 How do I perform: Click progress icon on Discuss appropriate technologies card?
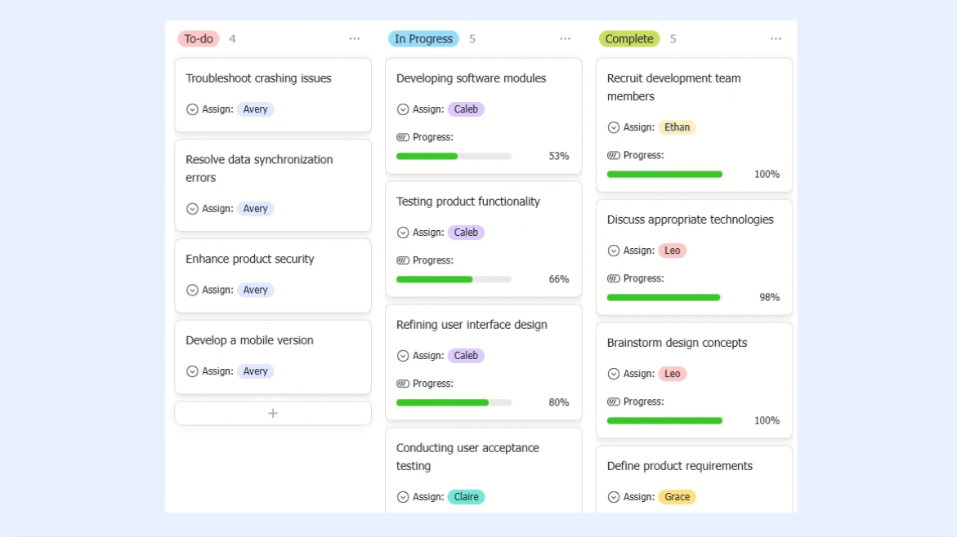pyautogui.click(x=614, y=278)
